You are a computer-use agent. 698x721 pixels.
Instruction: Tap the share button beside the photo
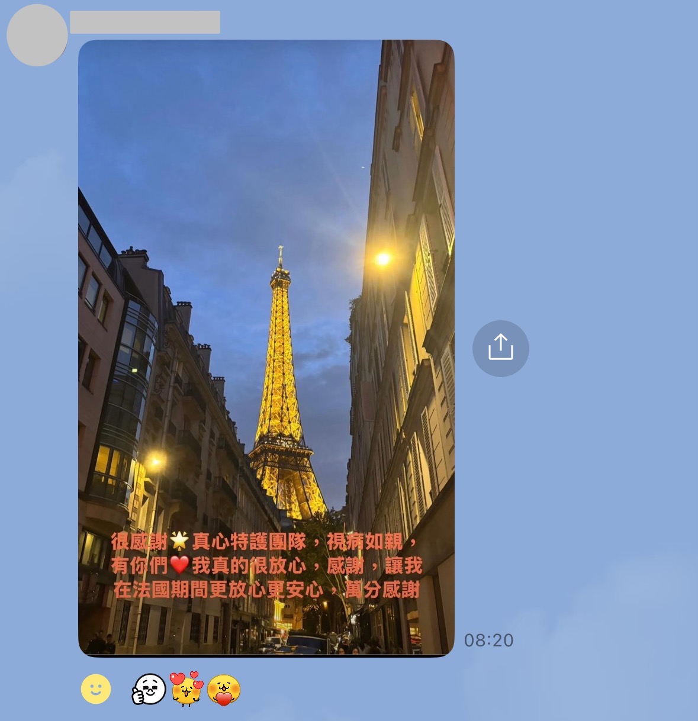pos(500,348)
